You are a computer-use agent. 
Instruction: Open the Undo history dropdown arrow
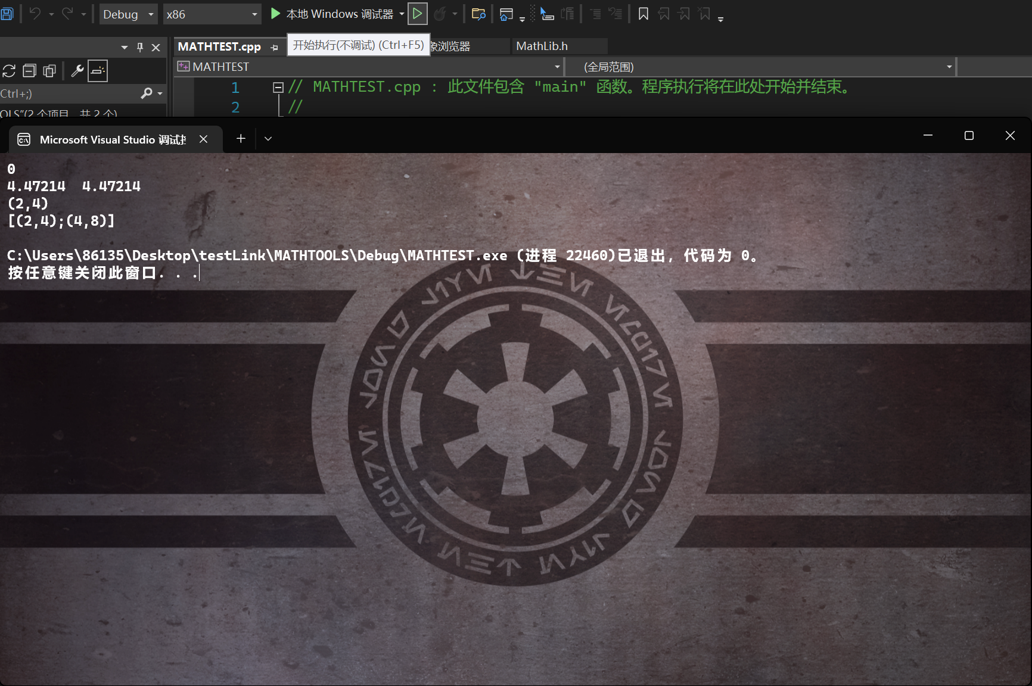tap(51, 14)
